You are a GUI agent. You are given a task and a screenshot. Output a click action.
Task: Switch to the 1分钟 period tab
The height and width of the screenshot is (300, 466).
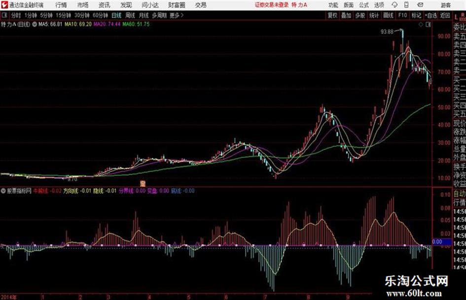[31, 15]
